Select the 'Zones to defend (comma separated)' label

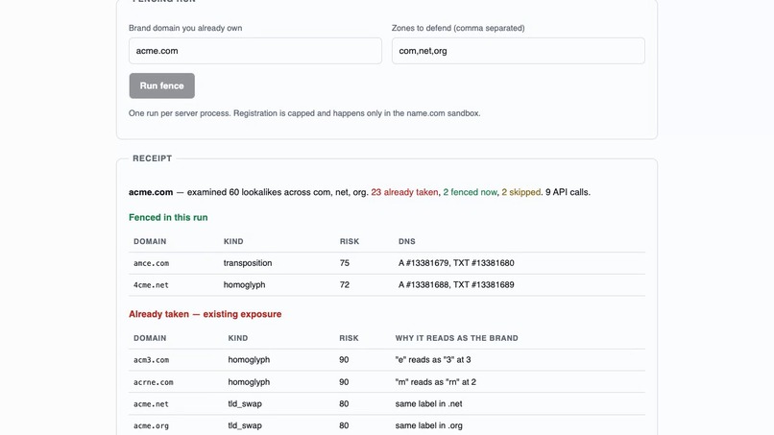[458, 28]
